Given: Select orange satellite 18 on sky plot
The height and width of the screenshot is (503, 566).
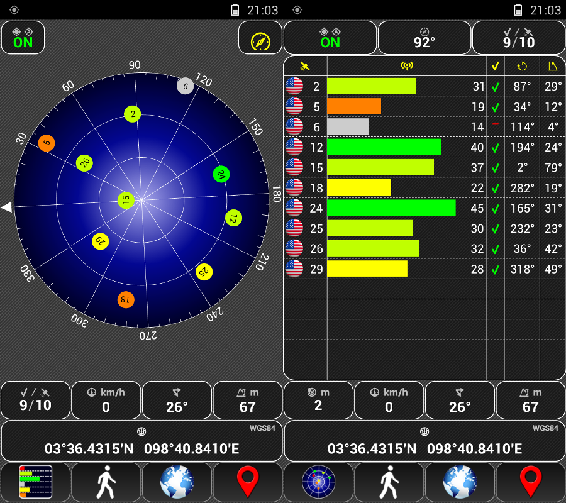Looking at the screenshot, I should click(126, 300).
